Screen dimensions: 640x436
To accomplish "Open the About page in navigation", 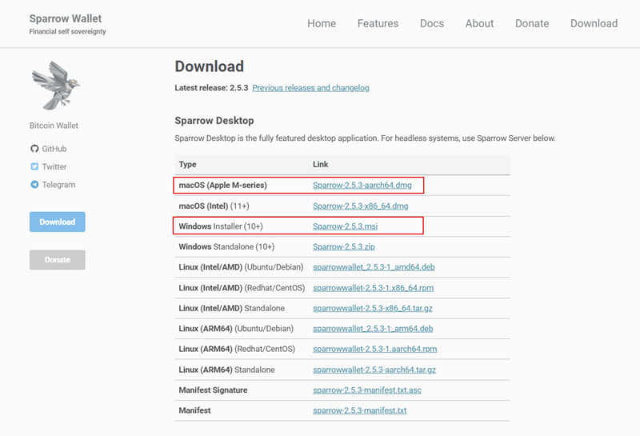I will [x=479, y=24].
